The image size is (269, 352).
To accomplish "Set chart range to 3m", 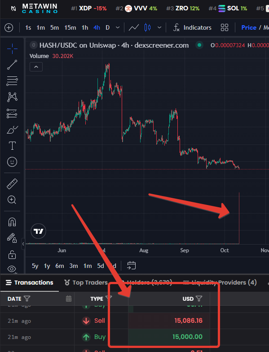I will point(74,266).
